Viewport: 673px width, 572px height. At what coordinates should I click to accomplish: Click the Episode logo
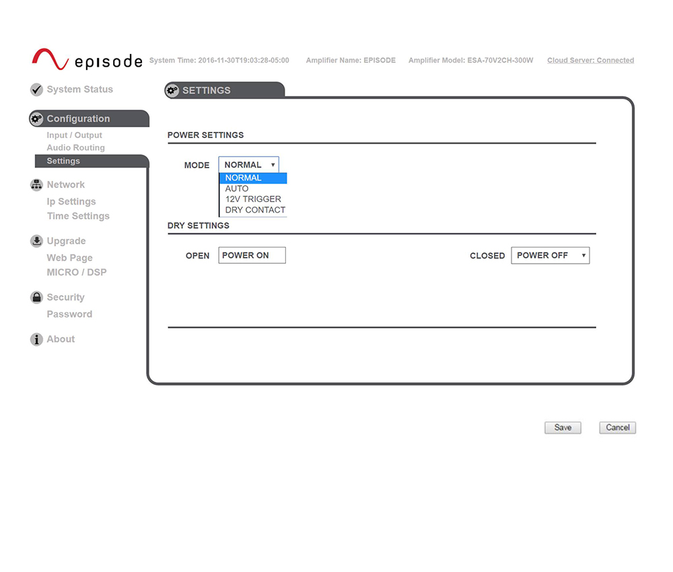(x=87, y=60)
